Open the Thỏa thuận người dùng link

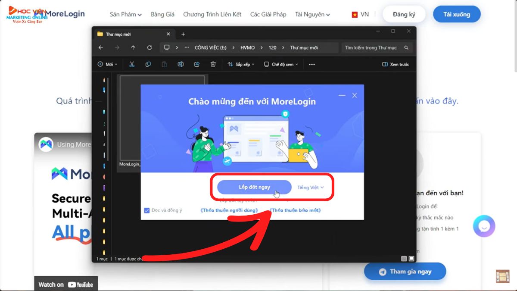click(229, 210)
